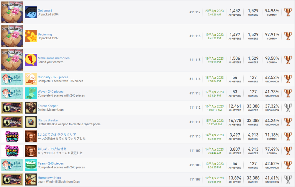Open the "Status Breaker" trophy link
This screenshot has width=295, height=187.
click(48, 120)
